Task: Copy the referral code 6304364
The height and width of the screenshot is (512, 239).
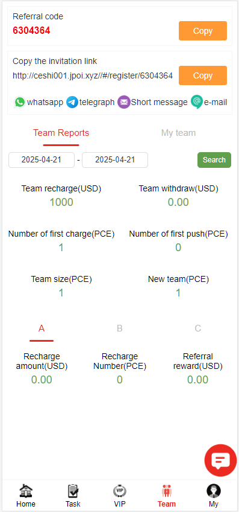Action: tap(203, 31)
